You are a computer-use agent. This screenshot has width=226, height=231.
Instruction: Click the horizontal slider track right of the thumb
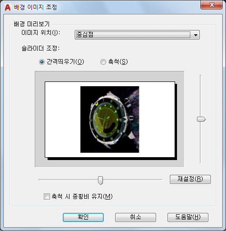(x=133, y=180)
